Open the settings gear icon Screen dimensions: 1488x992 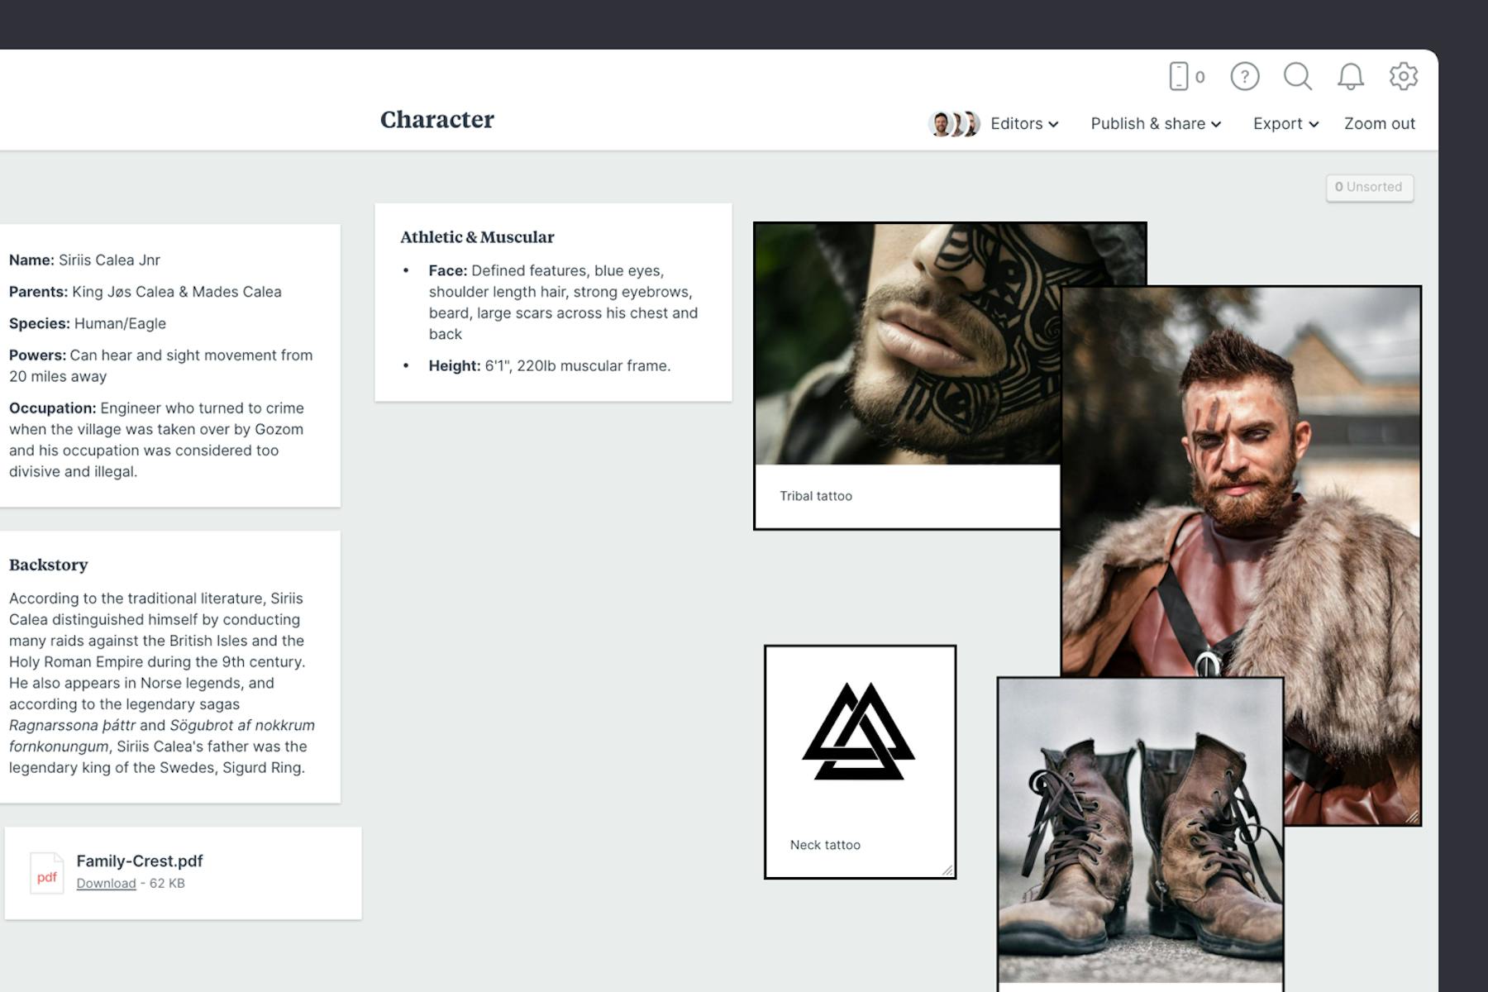(x=1403, y=76)
